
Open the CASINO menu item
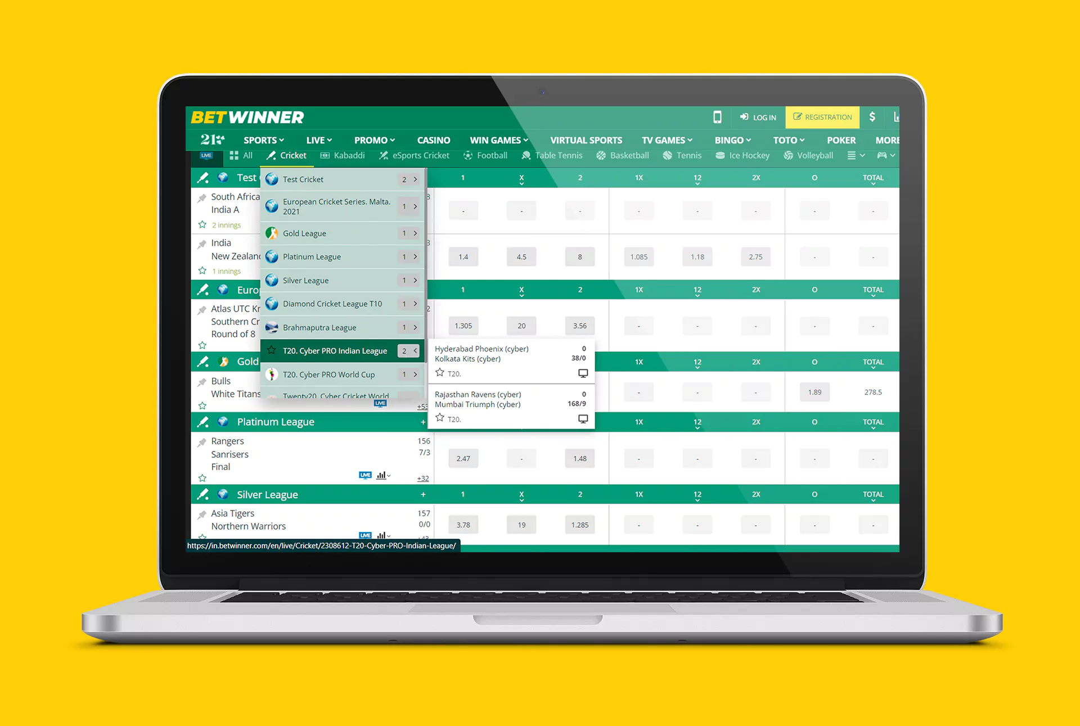pos(435,138)
